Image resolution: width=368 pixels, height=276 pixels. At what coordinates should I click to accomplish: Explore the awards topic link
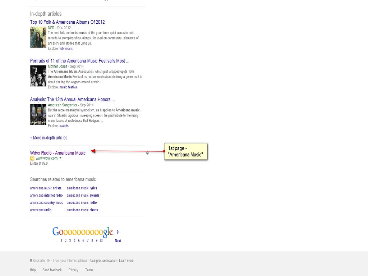[x=64, y=126]
